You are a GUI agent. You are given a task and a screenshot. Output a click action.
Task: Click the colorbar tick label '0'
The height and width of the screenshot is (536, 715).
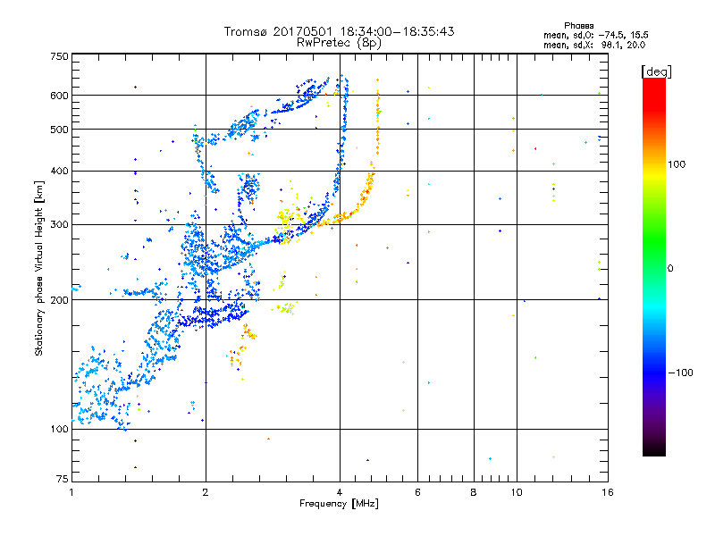[670, 269]
